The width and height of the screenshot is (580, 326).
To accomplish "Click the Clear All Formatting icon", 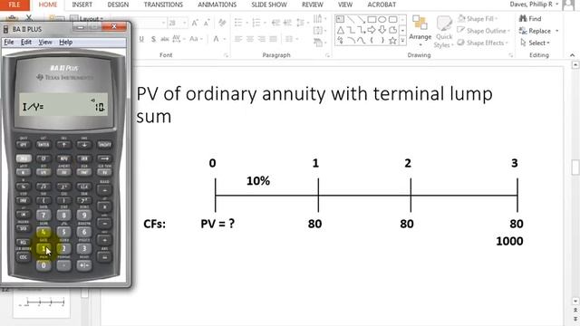I will click(x=222, y=23).
